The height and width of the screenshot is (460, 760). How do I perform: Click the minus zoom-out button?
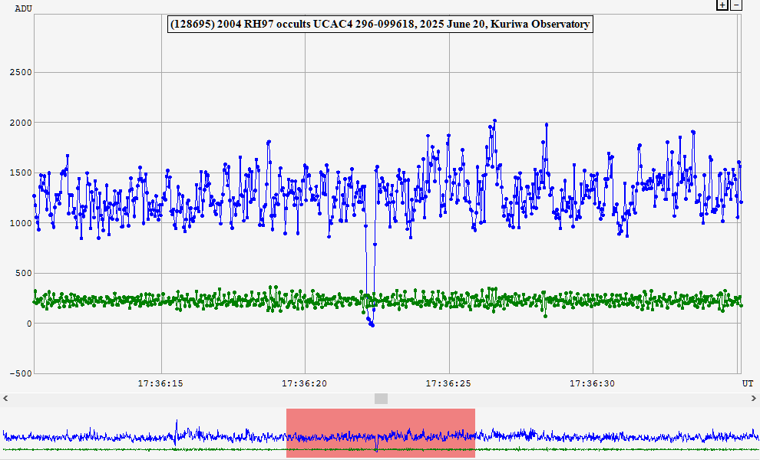pyautogui.click(x=736, y=5)
